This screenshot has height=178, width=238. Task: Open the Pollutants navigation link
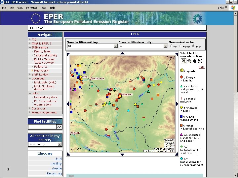point(40,67)
